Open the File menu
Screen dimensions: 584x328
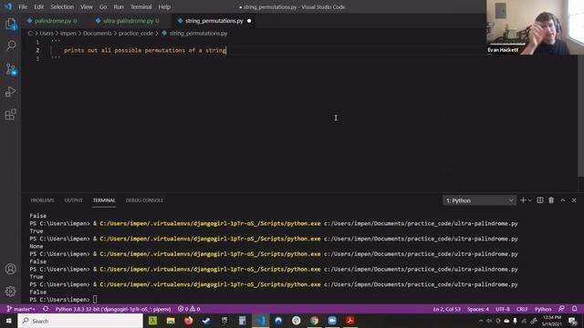click(23, 6)
